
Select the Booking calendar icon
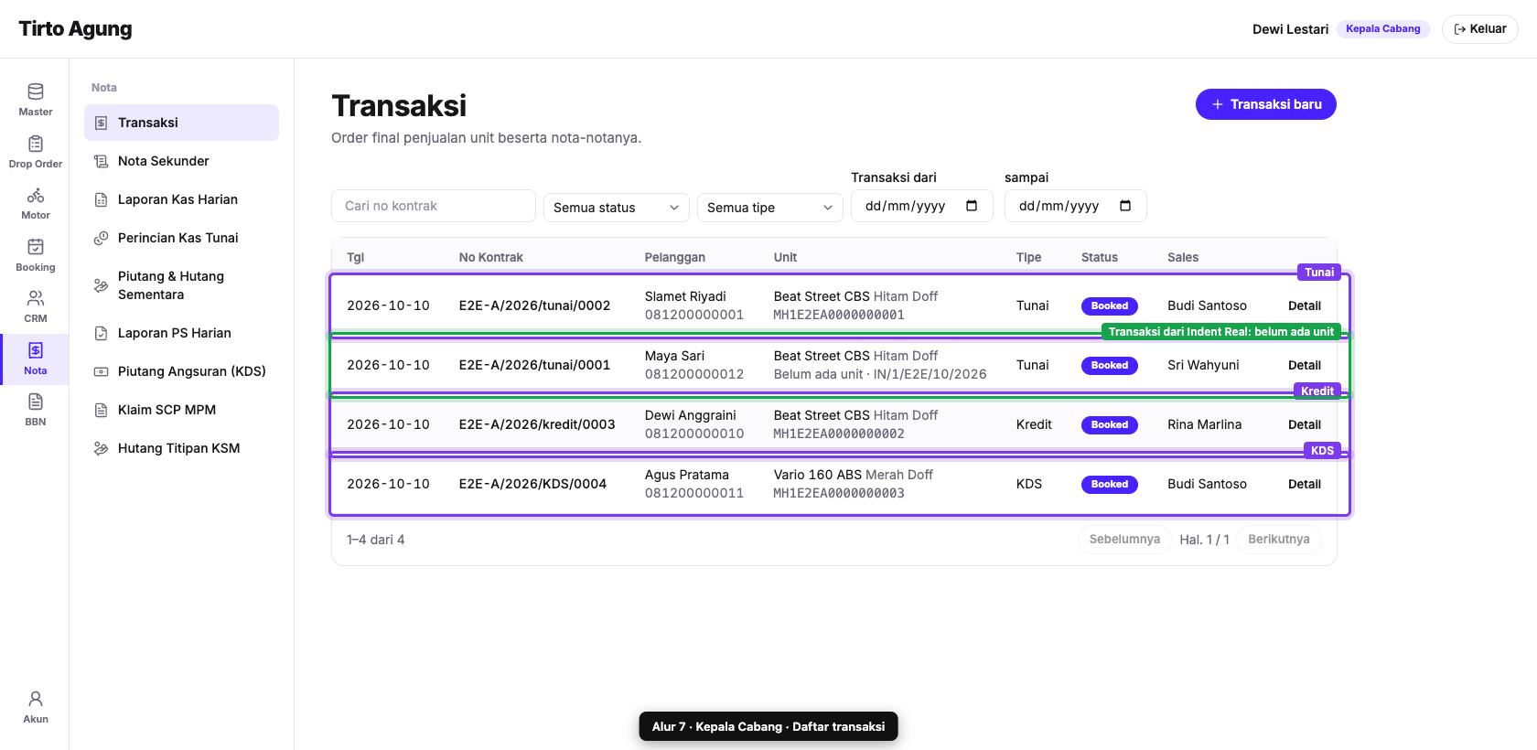click(36, 247)
